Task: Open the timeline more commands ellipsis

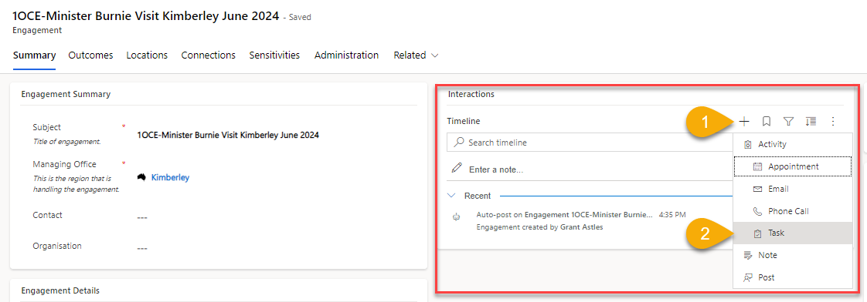Action: tap(833, 121)
